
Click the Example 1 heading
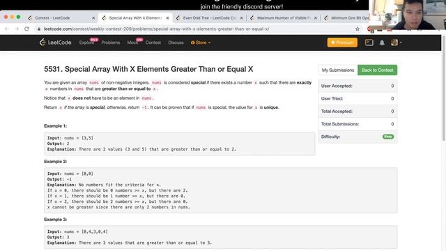56,125
